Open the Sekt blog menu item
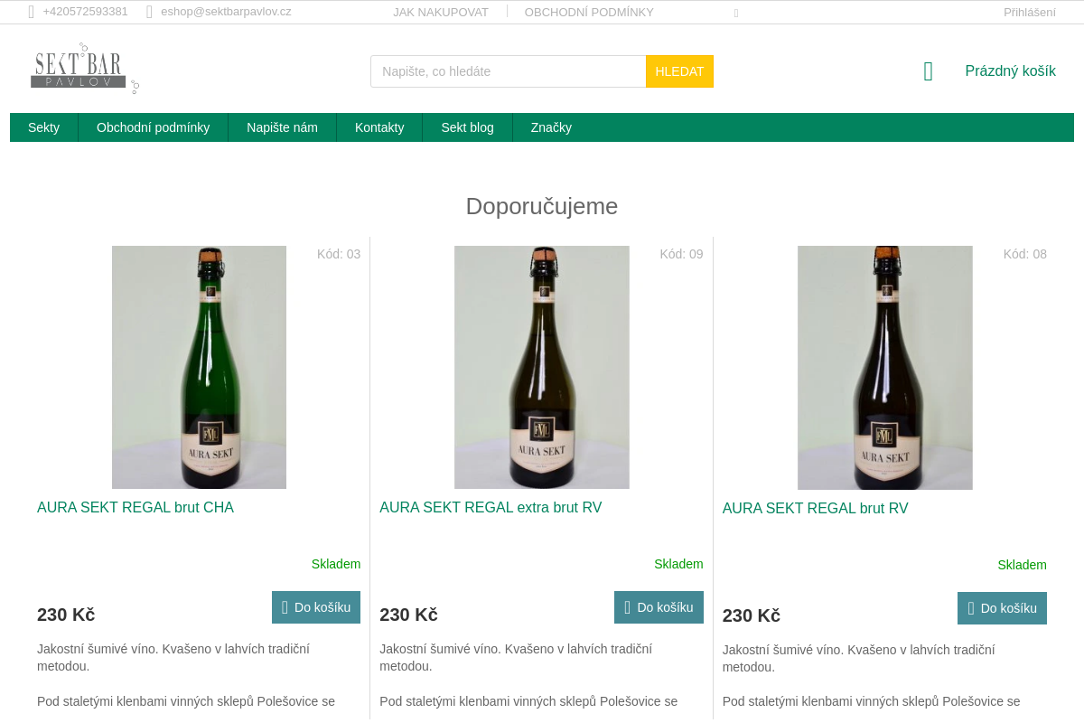Viewport: 1084px width, 723px height. coord(467,127)
